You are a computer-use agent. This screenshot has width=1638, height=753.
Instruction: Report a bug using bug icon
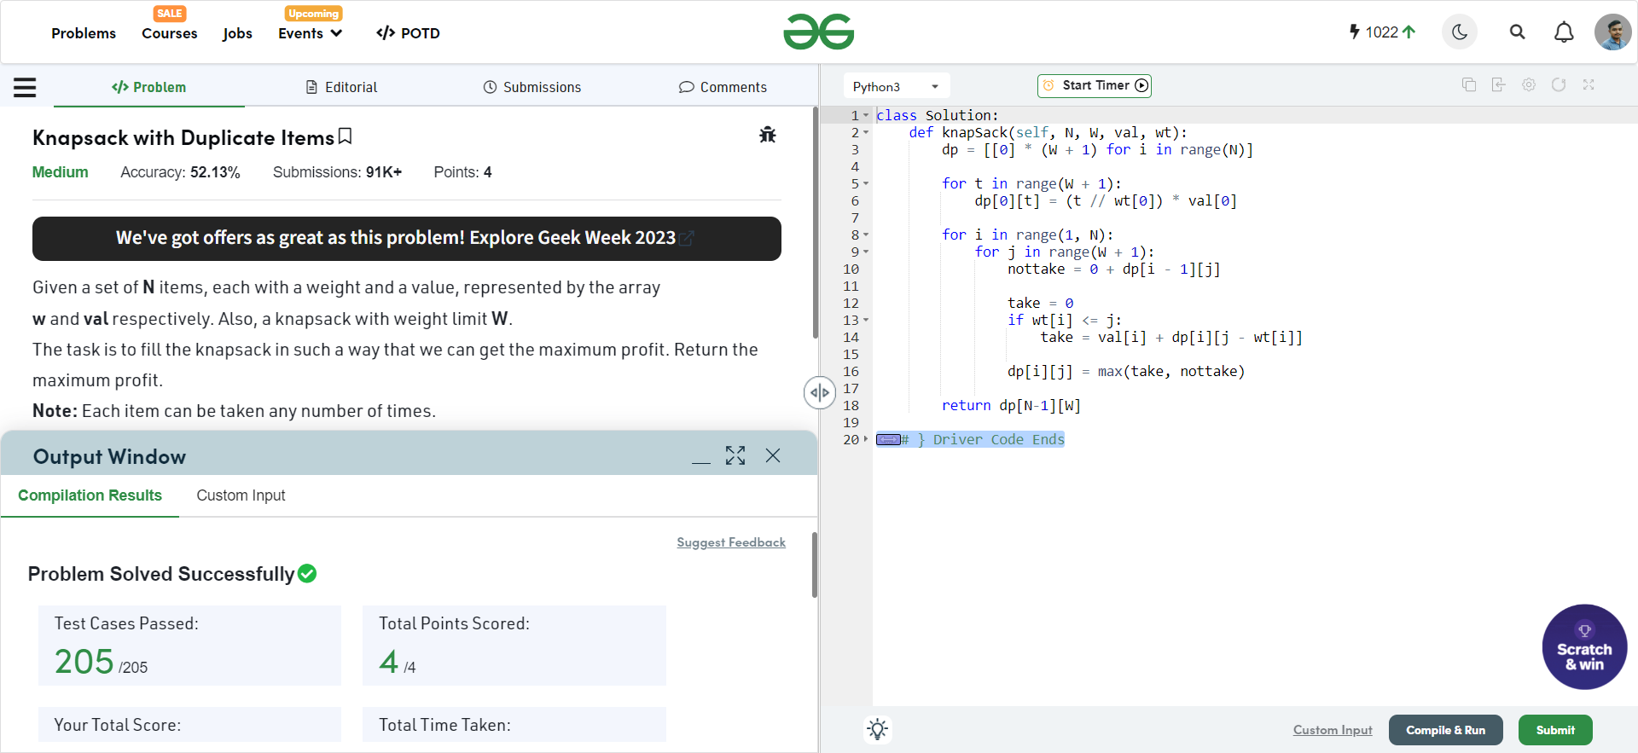768,135
